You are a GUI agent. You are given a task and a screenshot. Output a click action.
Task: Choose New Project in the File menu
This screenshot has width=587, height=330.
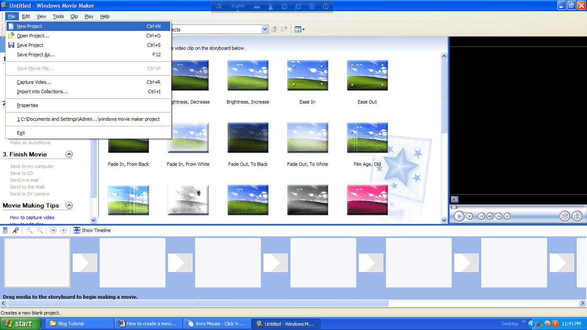point(89,26)
